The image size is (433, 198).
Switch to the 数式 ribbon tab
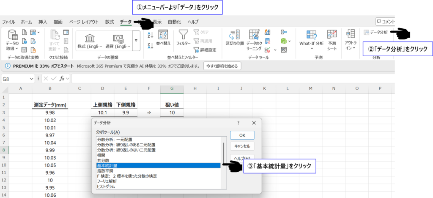click(x=110, y=22)
